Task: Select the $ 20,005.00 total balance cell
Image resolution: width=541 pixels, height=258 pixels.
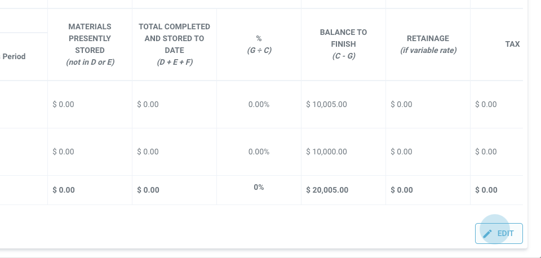Action: coord(327,190)
